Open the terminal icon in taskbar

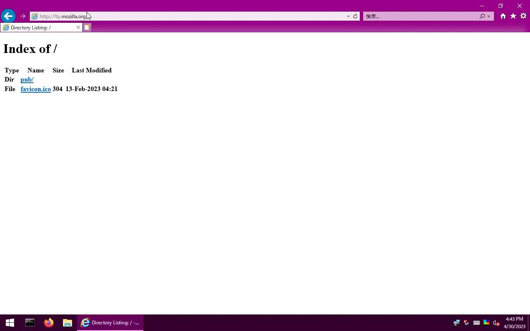(30, 323)
